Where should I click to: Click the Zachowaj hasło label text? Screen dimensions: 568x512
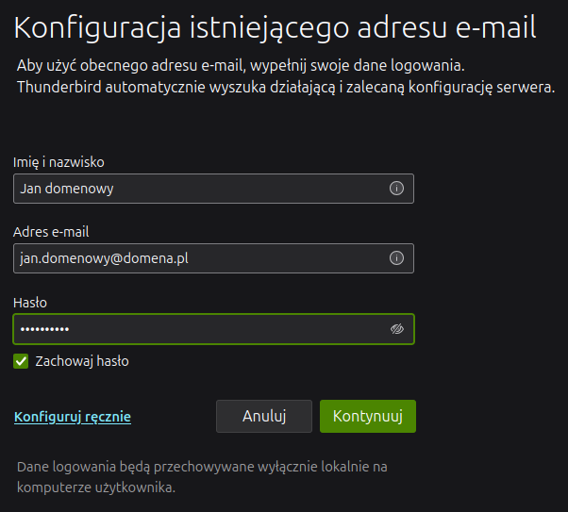coord(82,361)
